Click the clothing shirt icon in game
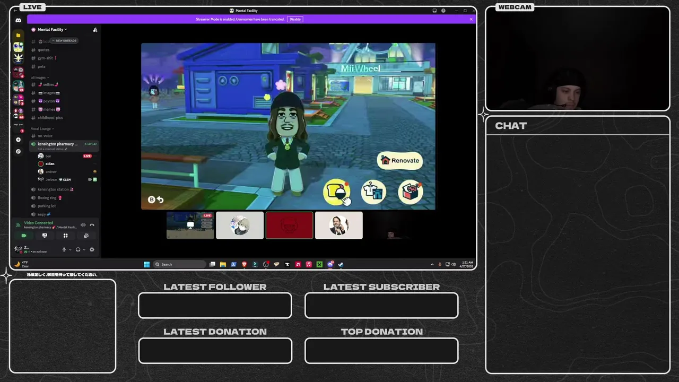This screenshot has width=679, height=382. coord(373,192)
